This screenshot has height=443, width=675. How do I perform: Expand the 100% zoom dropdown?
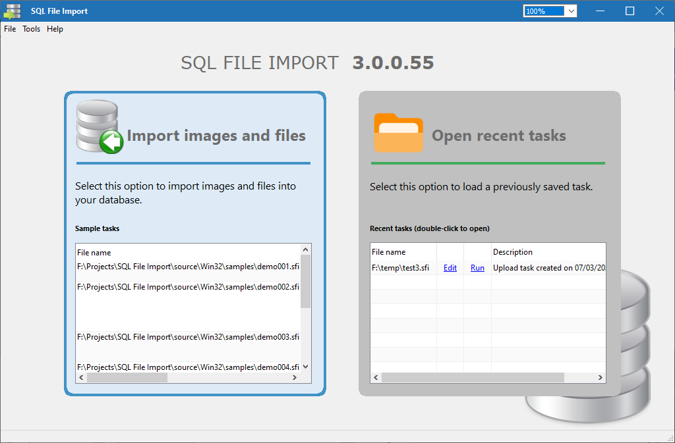570,11
